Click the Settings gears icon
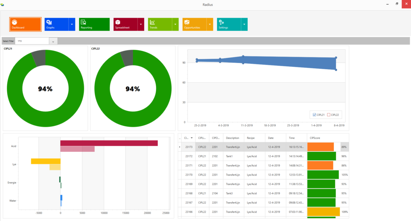 221,22
